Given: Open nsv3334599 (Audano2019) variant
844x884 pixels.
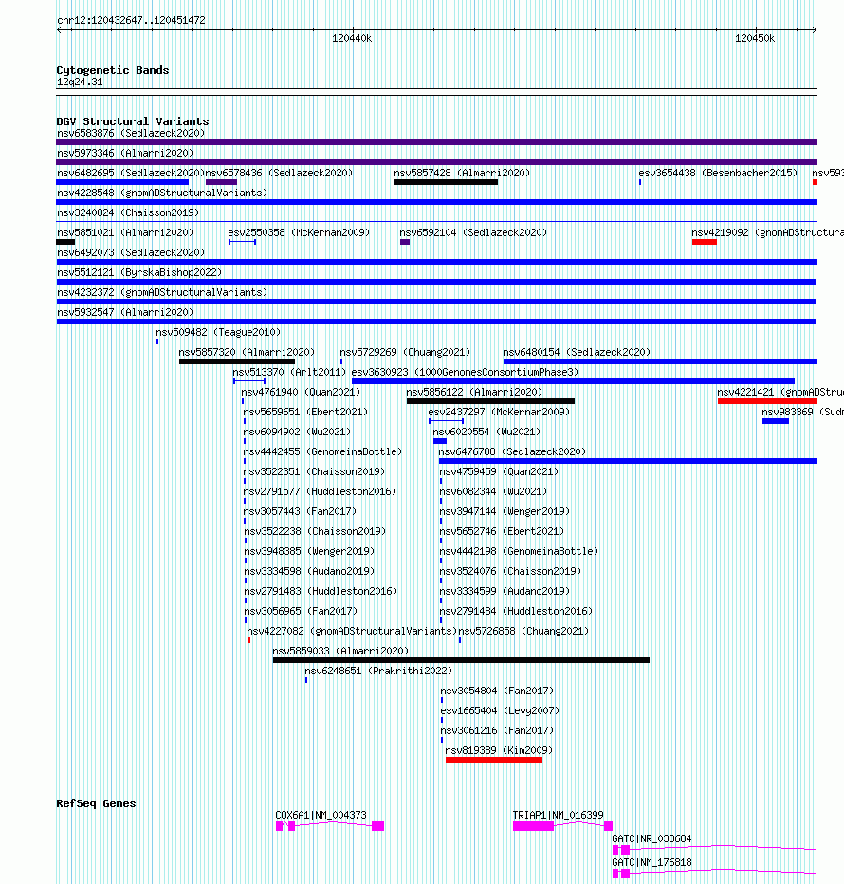Looking at the screenshot, I should tap(505, 592).
